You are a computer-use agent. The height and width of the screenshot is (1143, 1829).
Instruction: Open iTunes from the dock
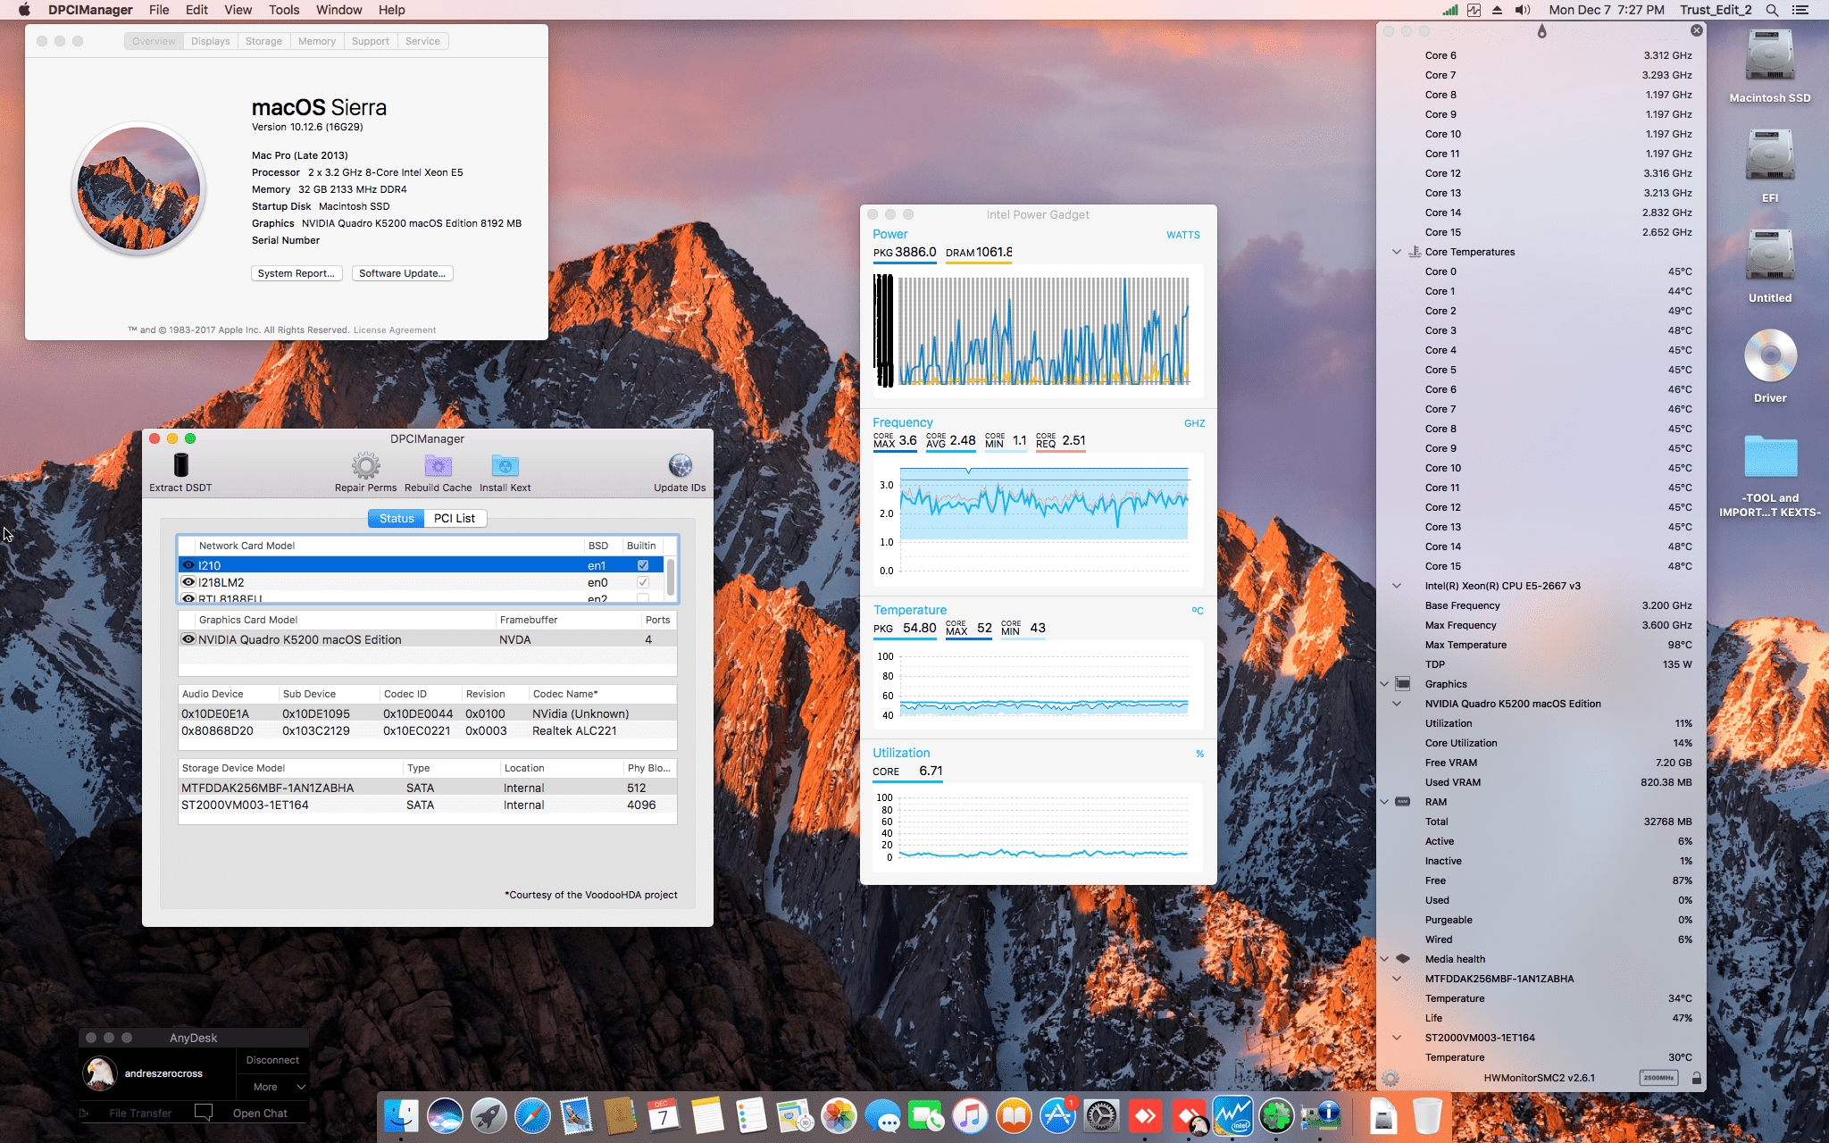coord(970,1115)
